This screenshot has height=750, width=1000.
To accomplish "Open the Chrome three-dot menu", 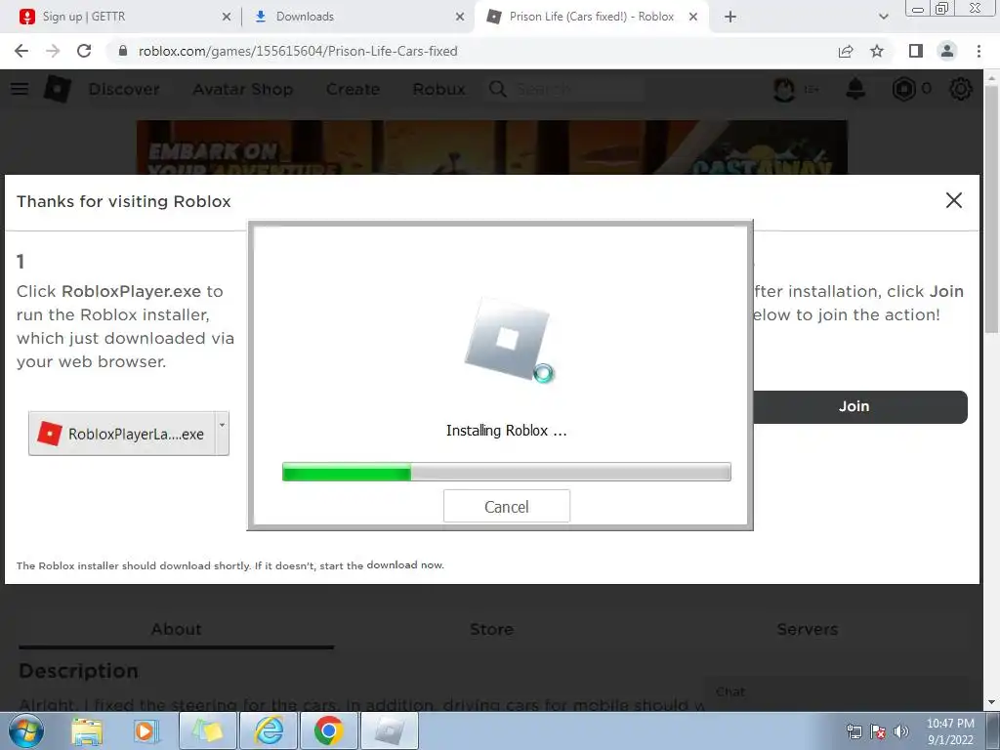I will click(979, 51).
